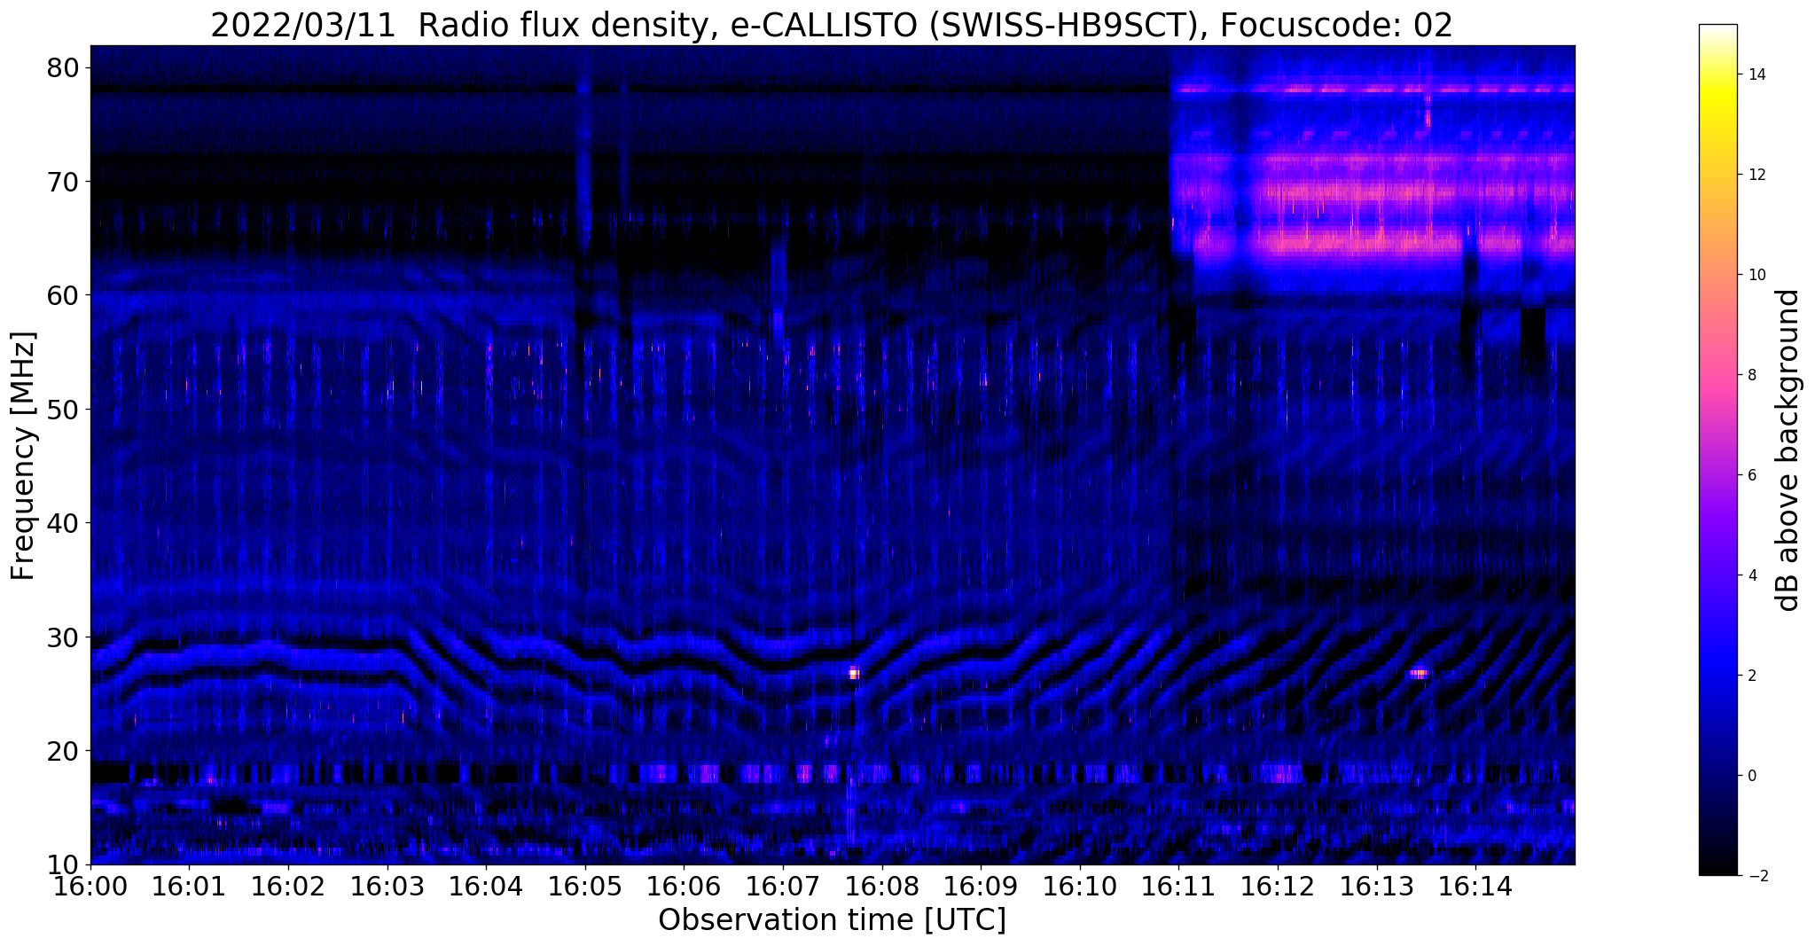
Task: Click the 16:14 time tick label
Action: (1475, 886)
